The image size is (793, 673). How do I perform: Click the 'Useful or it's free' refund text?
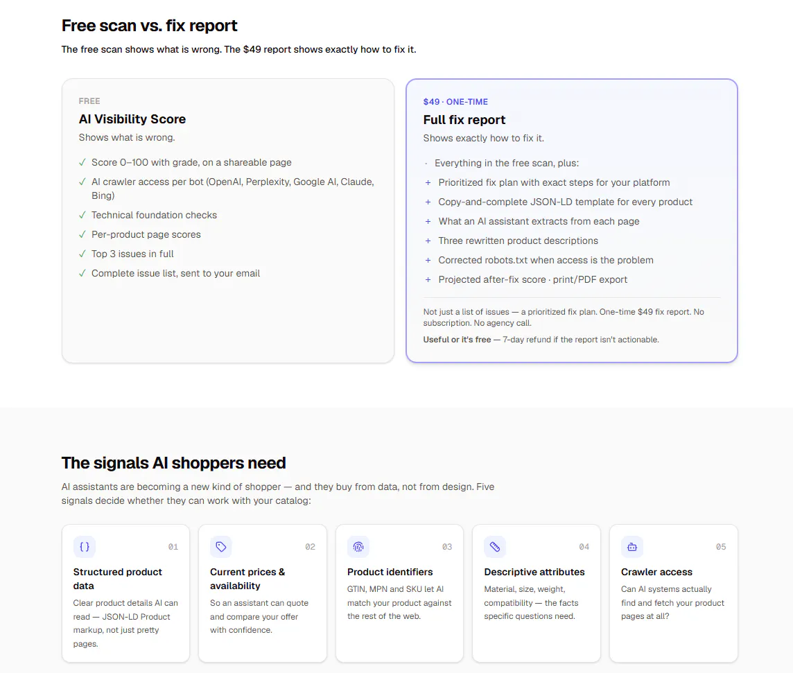point(541,340)
